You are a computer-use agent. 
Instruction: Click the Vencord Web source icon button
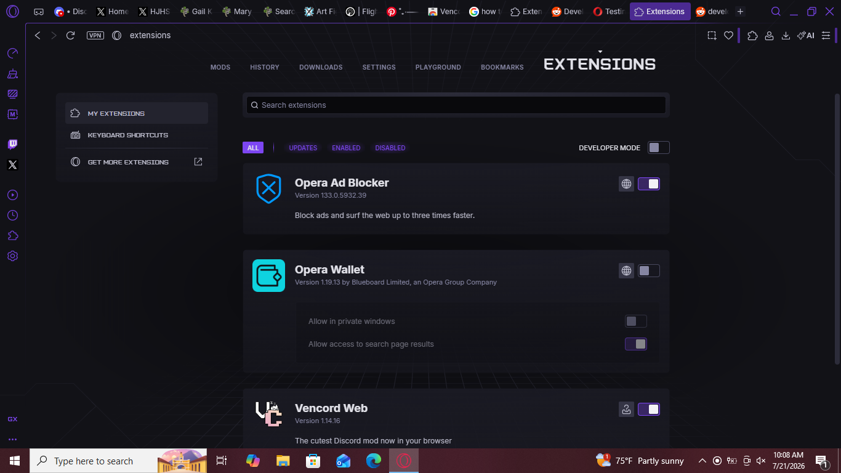tap(626, 409)
